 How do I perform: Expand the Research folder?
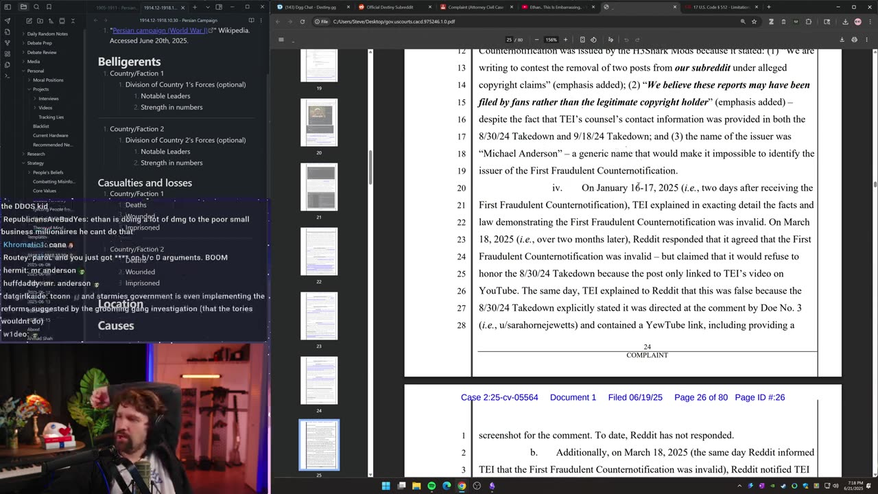tap(36, 154)
